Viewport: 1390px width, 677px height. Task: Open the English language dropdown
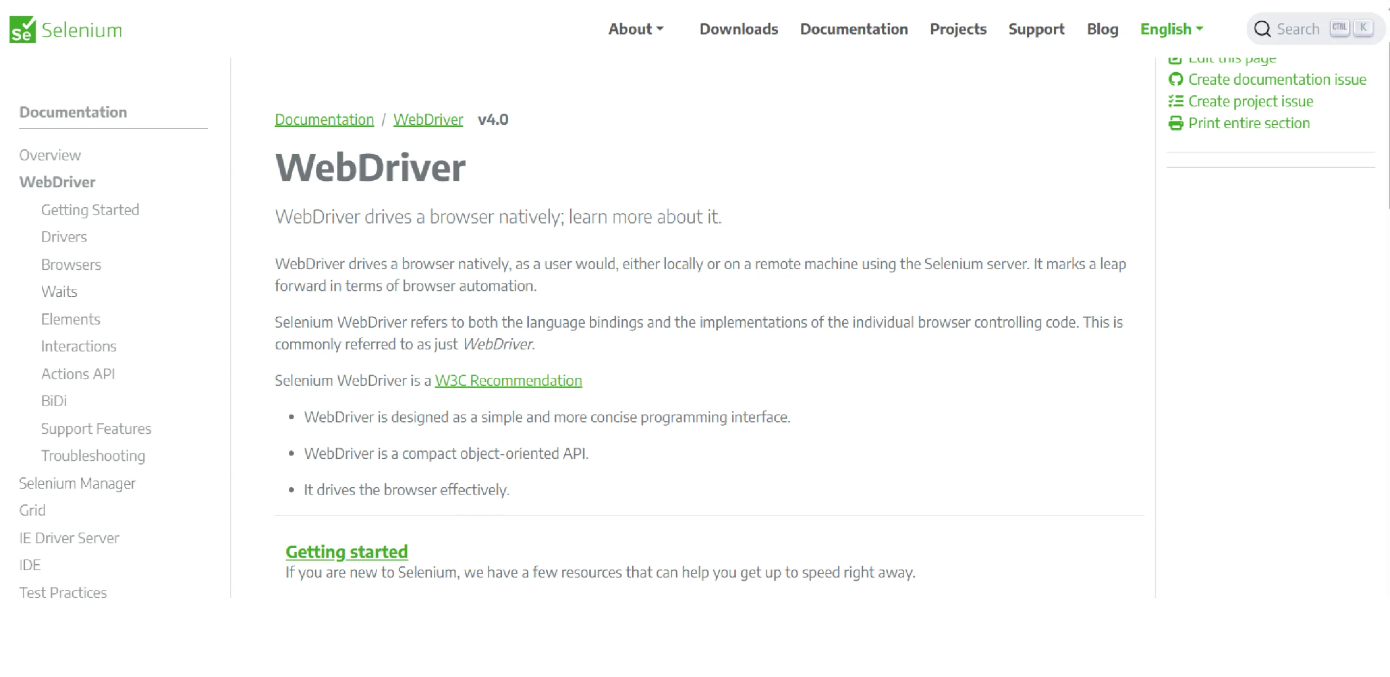pos(1172,29)
